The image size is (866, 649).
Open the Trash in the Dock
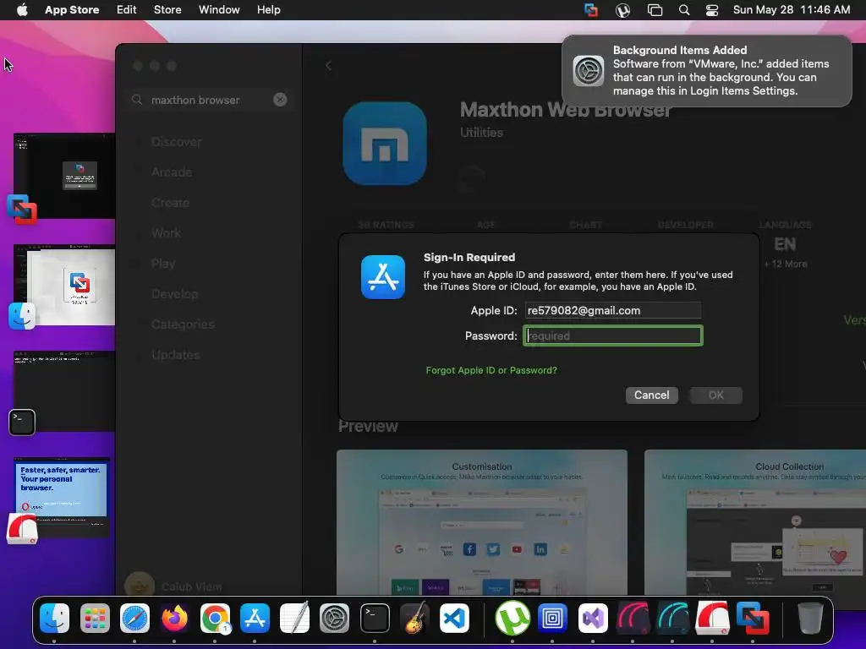810,618
